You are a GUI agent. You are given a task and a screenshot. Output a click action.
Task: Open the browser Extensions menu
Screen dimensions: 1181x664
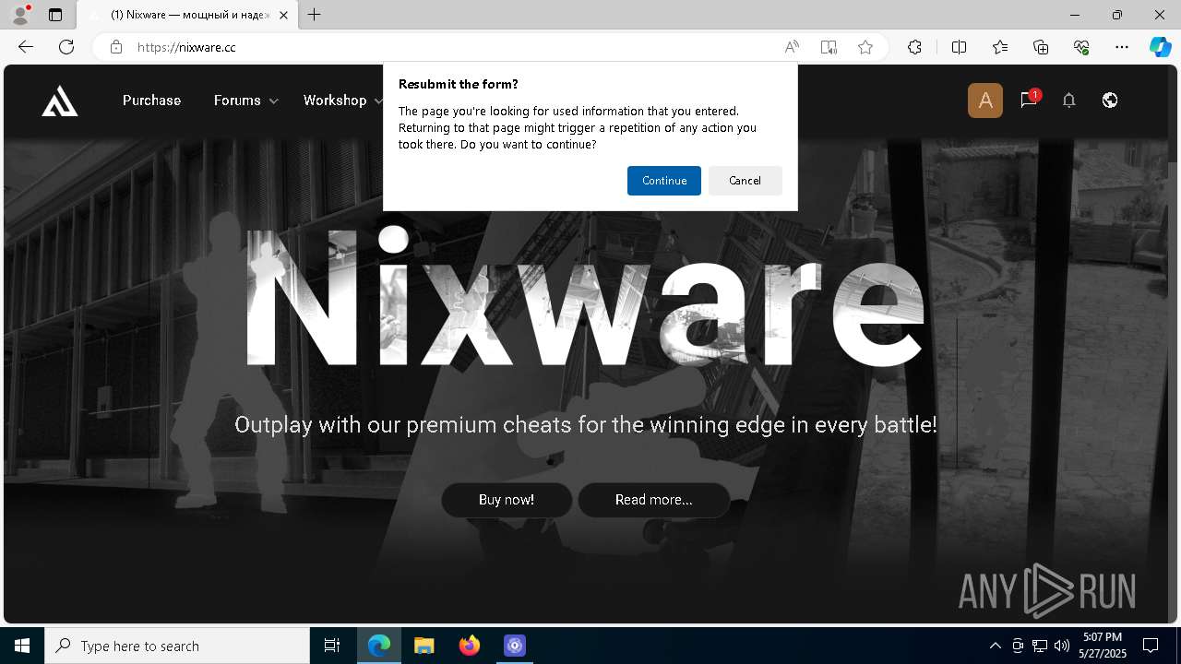(x=914, y=47)
